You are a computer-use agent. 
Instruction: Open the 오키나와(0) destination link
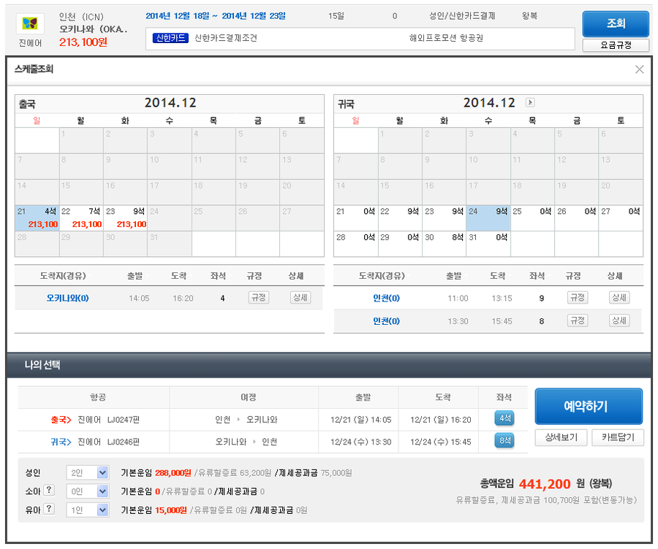67,298
